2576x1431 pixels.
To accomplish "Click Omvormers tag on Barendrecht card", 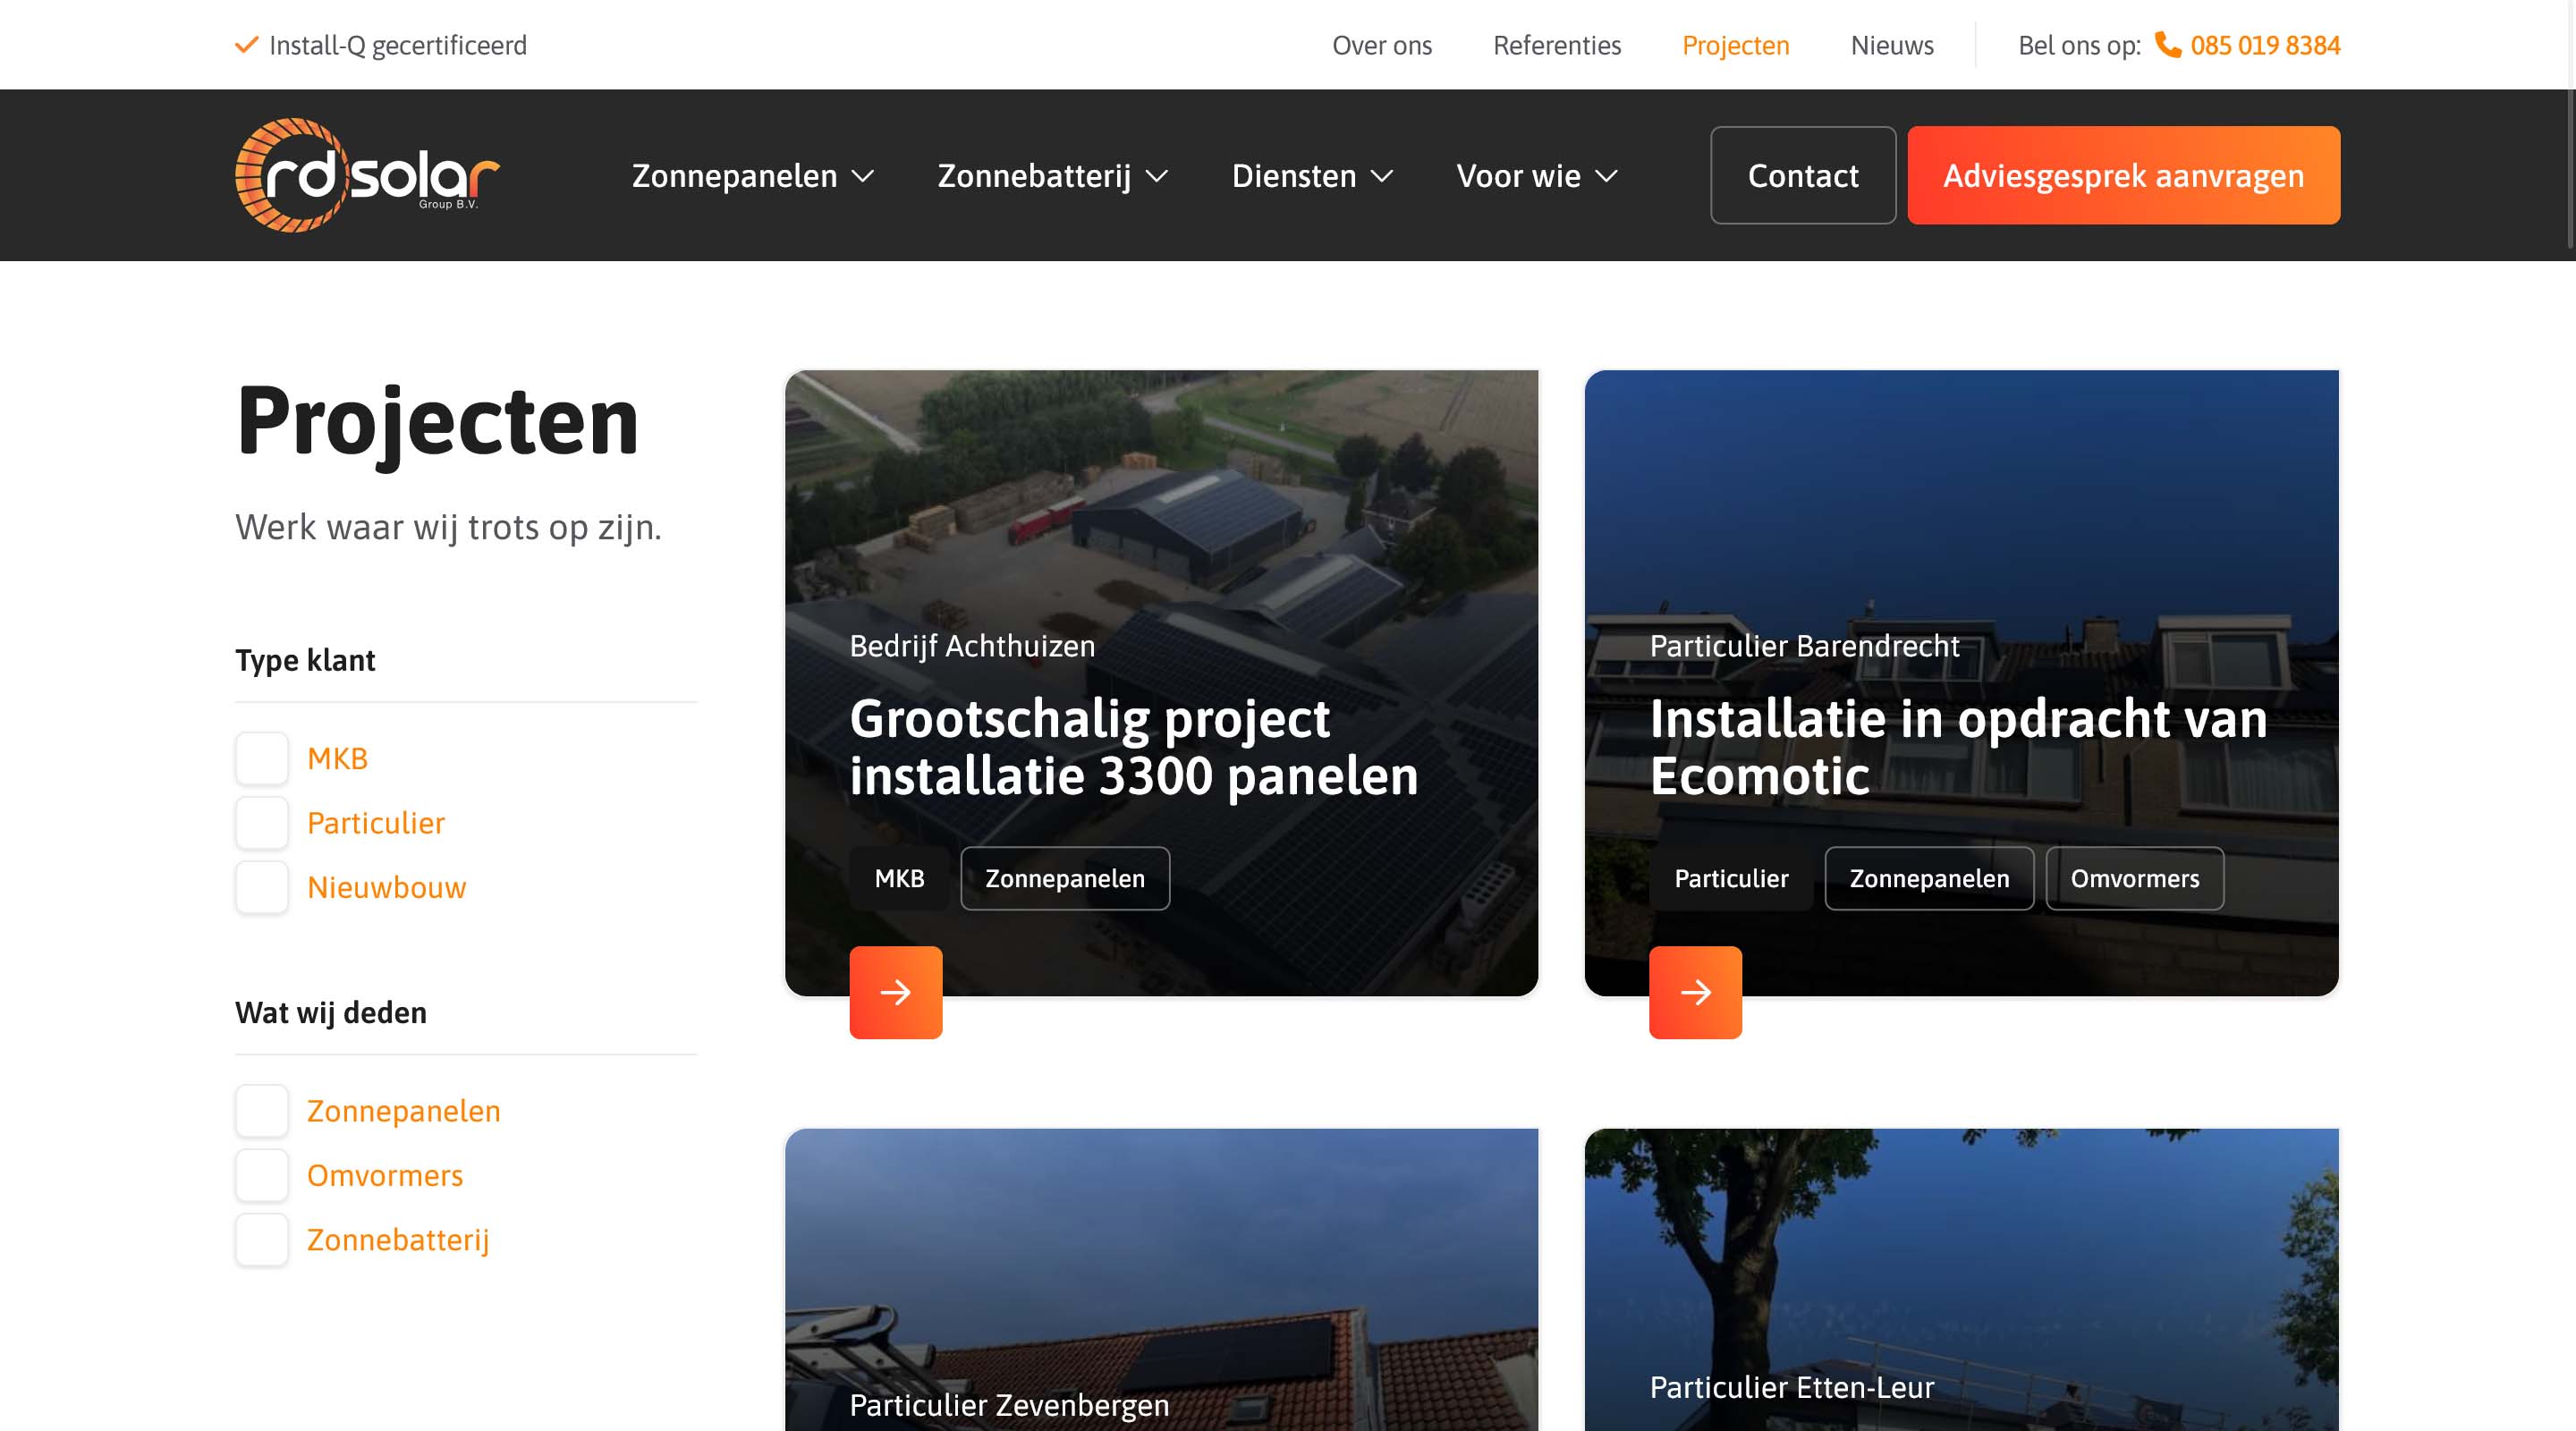I will (x=2134, y=878).
